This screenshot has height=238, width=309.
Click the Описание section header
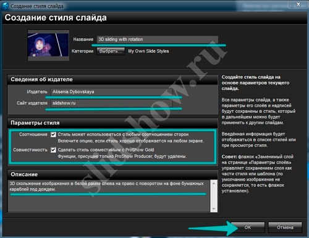pos(112,174)
